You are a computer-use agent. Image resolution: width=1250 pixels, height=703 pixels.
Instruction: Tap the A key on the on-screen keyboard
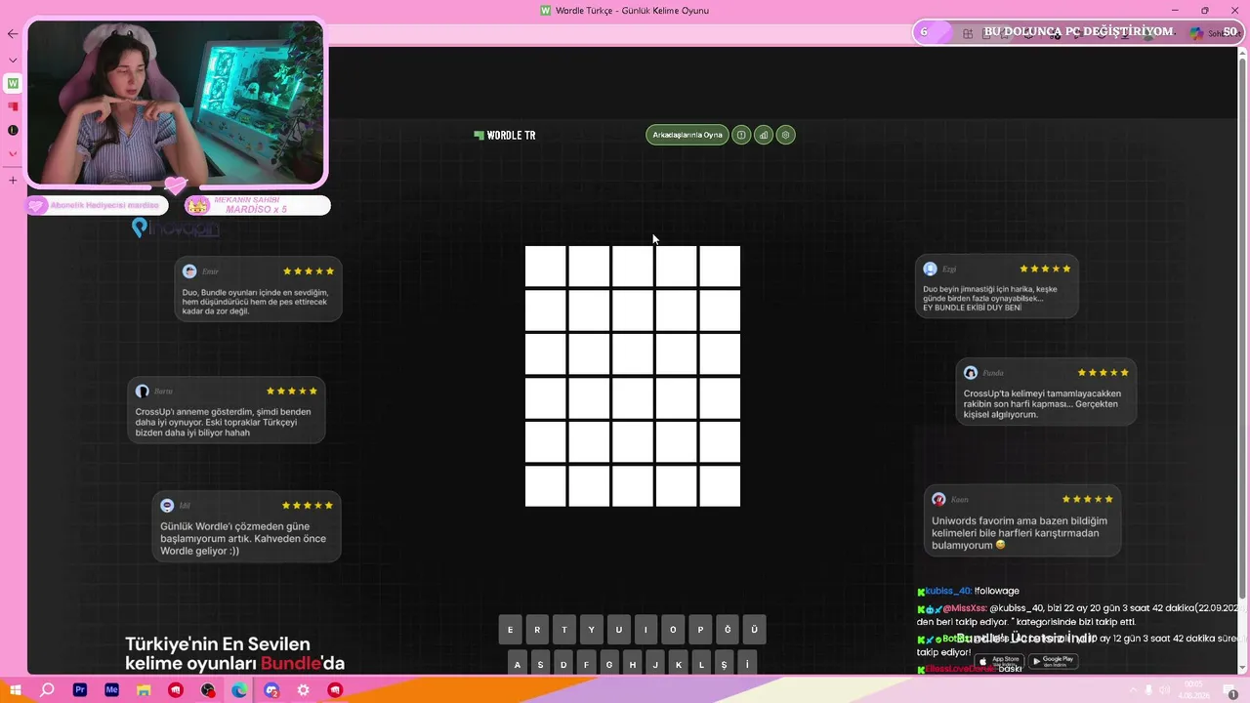518,662
